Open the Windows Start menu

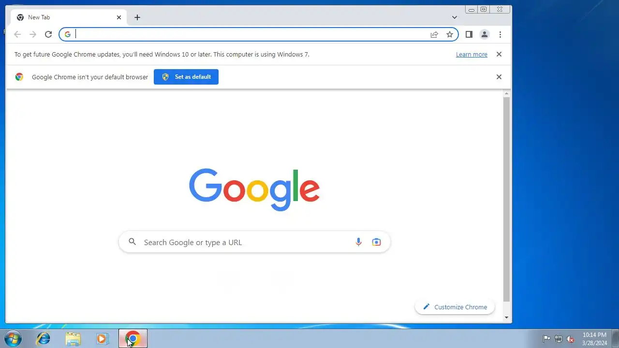tap(13, 338)
